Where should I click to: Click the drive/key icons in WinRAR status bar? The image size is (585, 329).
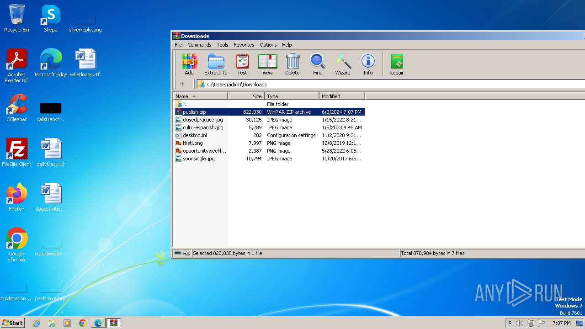[x=182, y=253]
